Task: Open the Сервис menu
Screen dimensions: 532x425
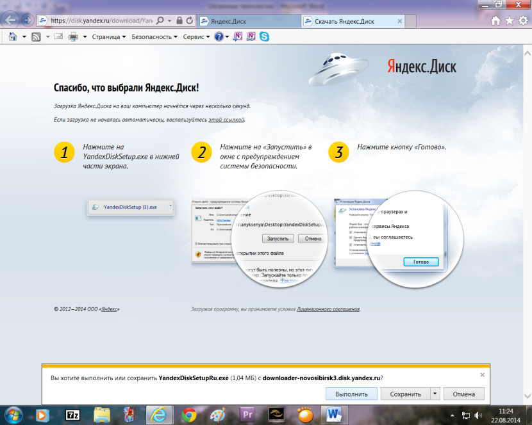Action: 196,36
